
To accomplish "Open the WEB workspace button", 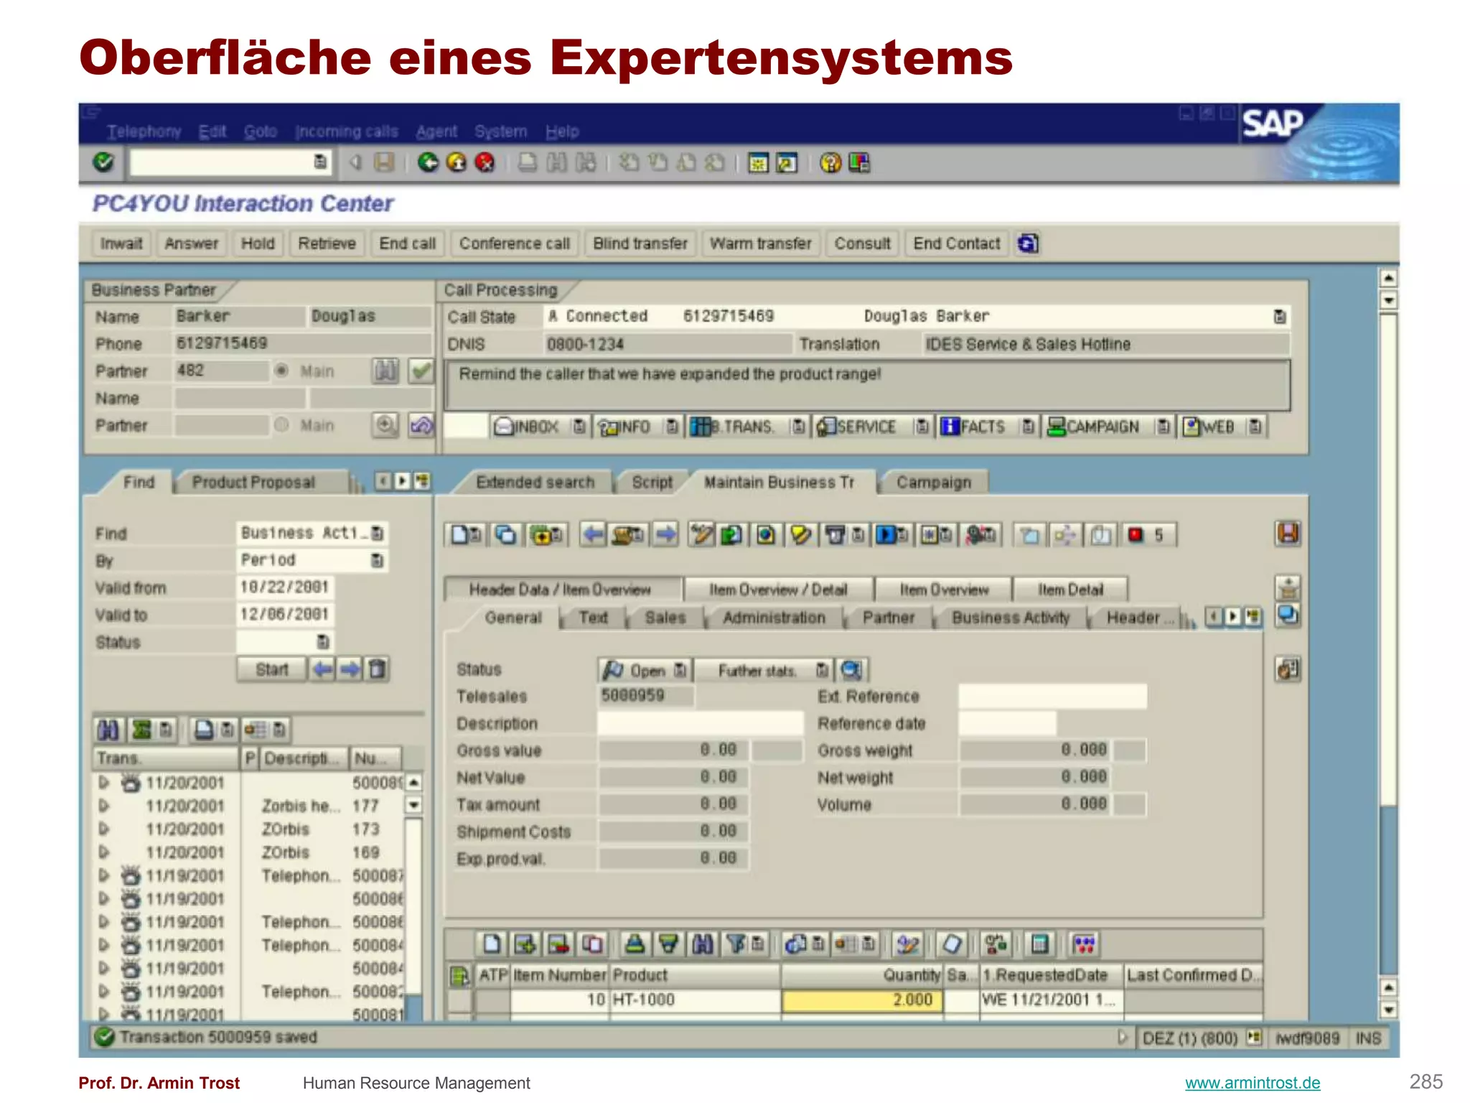I will 1209,427.
